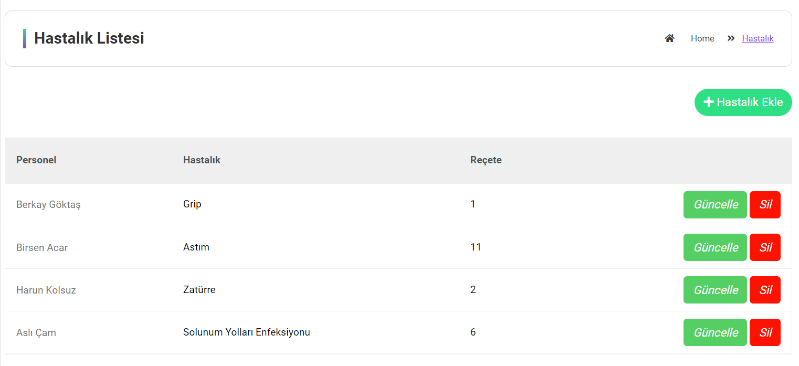Remove Harun Kolsuz's entry via Sil
Viewport: 799px width, 366px height.
pos(765,289)
